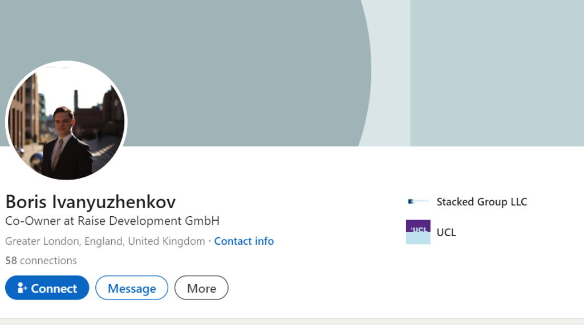
Task: Open Boris Ivanyuzhenkov's profile photo
Action: click(x=66, y=121)
